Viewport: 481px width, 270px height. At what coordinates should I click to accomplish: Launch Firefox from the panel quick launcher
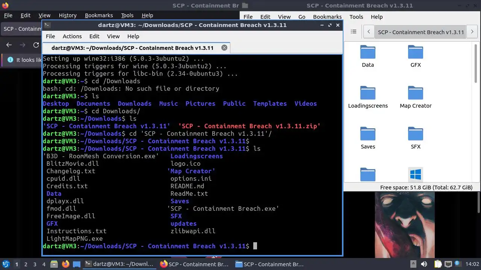coord(65,264)
